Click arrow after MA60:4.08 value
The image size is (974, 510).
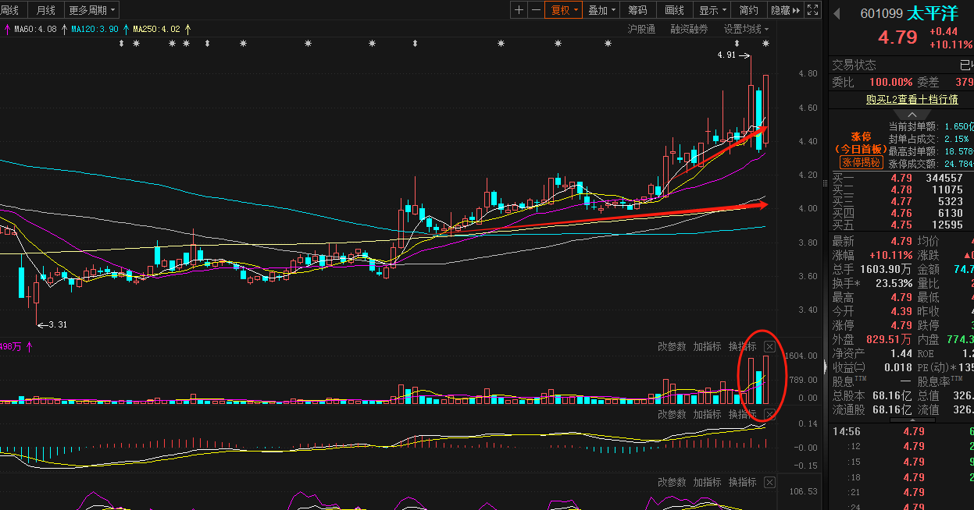[63, 29]
